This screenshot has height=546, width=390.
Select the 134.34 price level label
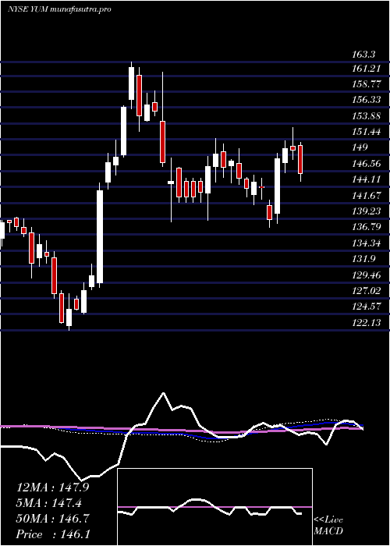click(x=367, y=243)
